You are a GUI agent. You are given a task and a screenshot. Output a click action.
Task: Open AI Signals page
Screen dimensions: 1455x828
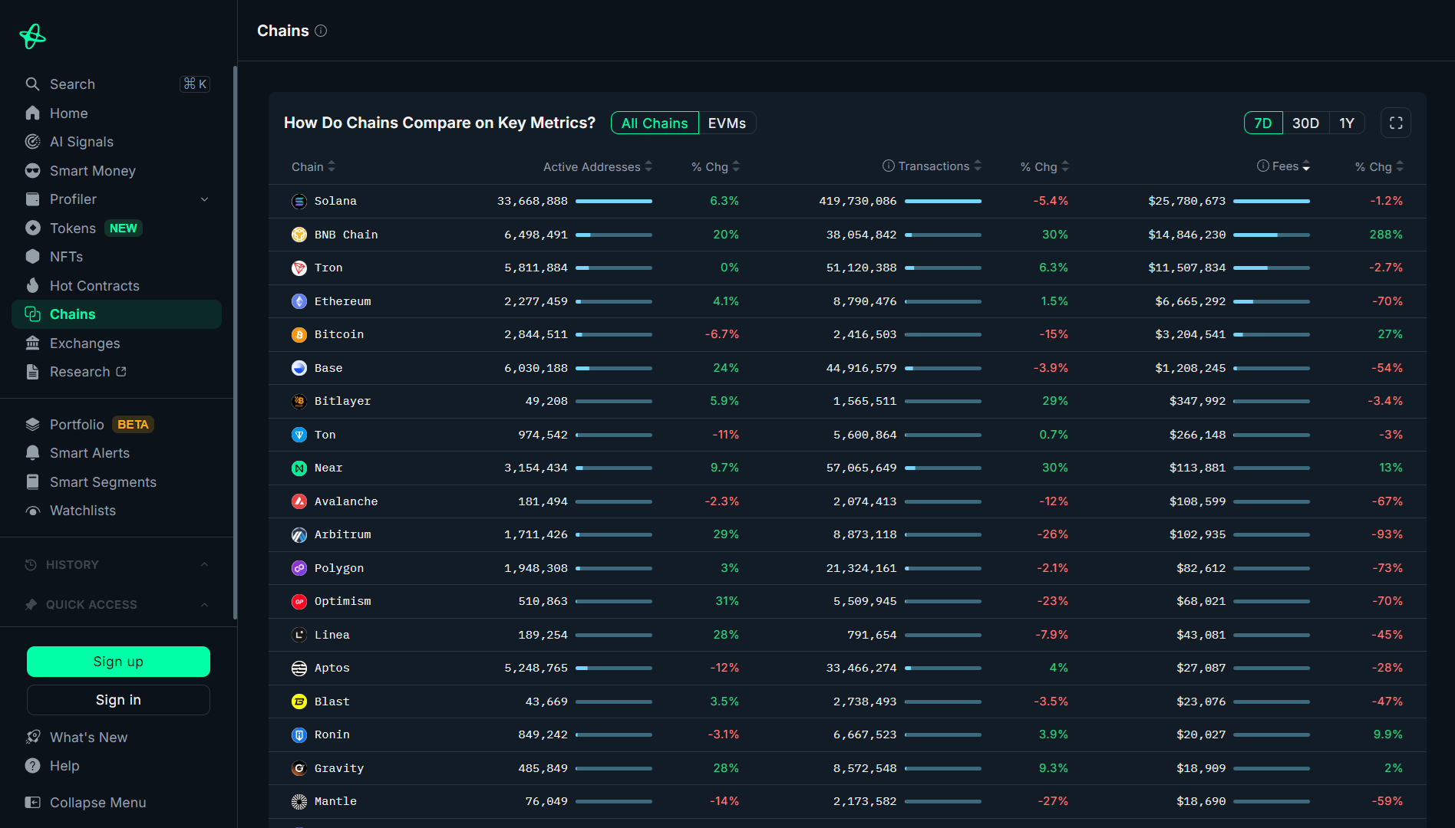(x=117, y=142)
